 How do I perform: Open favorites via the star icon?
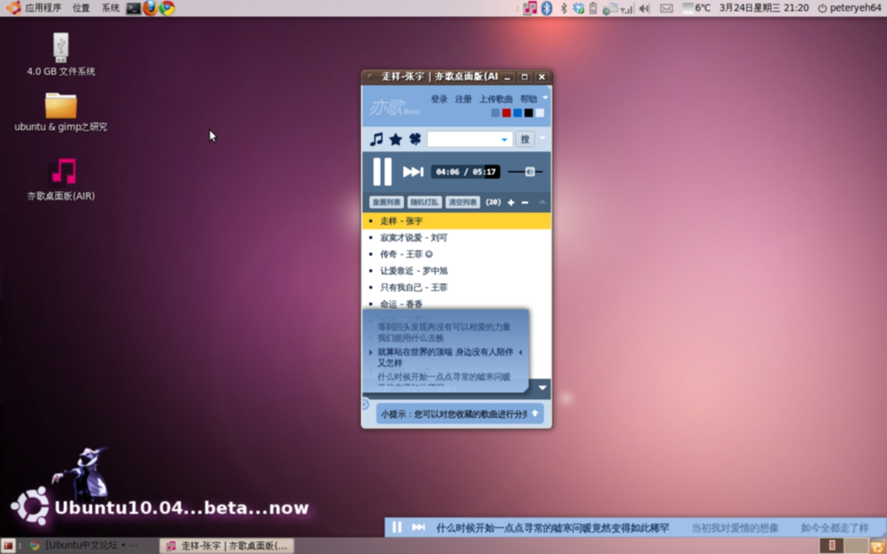pyautogui.click(x=396, y=139)
